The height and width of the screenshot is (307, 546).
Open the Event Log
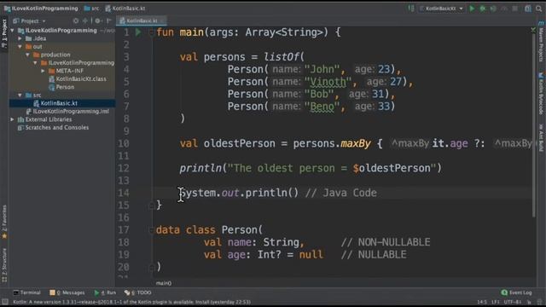click(516, 293)
